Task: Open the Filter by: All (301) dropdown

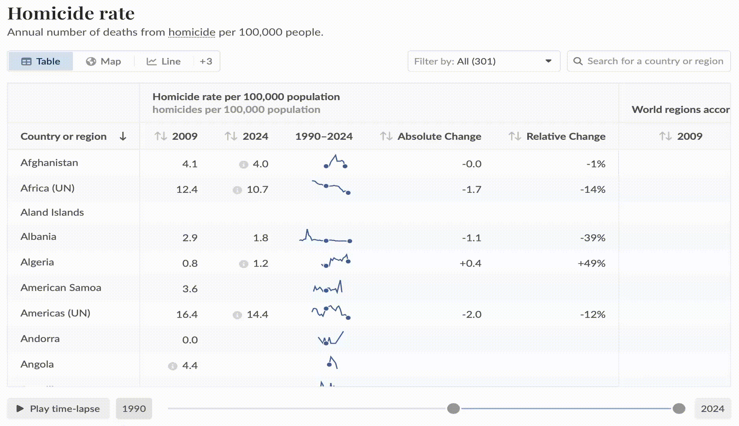Action: (x=484, y=61)
